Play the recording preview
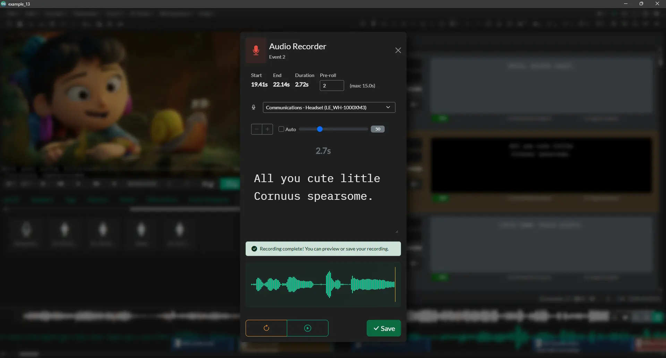This screenshot has width=666, height=358. click(x=308, y=328)
